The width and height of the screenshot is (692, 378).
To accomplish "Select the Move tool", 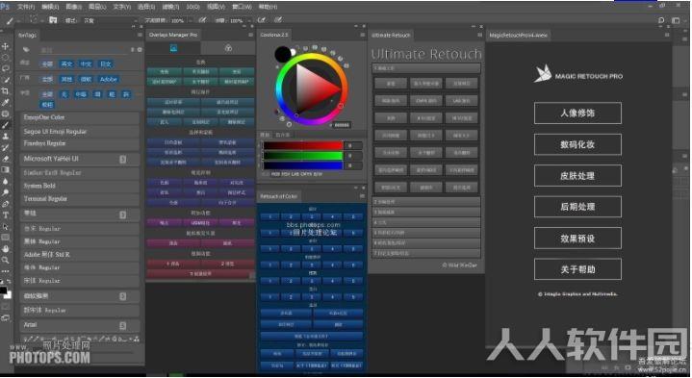I will click(6, 46).
